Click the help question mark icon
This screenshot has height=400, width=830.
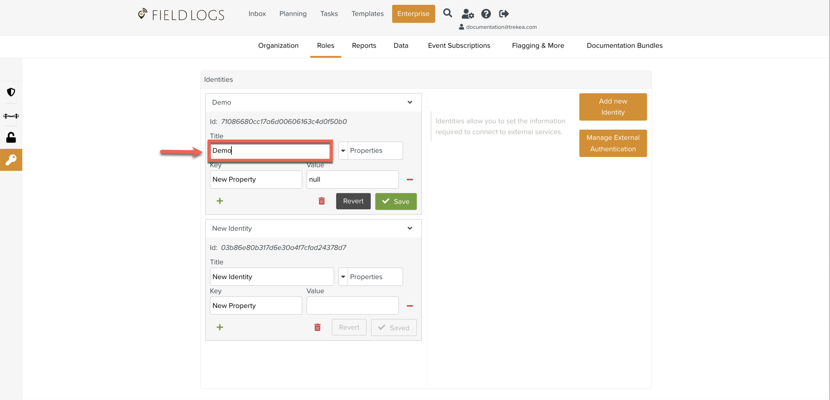pyautogui.click(x=486, y=14)
